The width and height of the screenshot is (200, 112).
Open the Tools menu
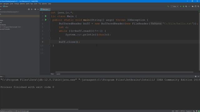[x=36, y=4]
